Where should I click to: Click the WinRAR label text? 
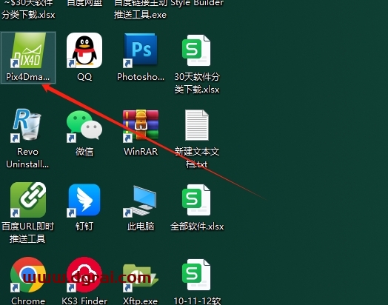click(x=141, y=152)
